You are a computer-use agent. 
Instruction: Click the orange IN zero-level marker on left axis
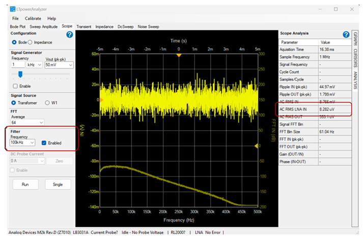(x=101, y=100)
